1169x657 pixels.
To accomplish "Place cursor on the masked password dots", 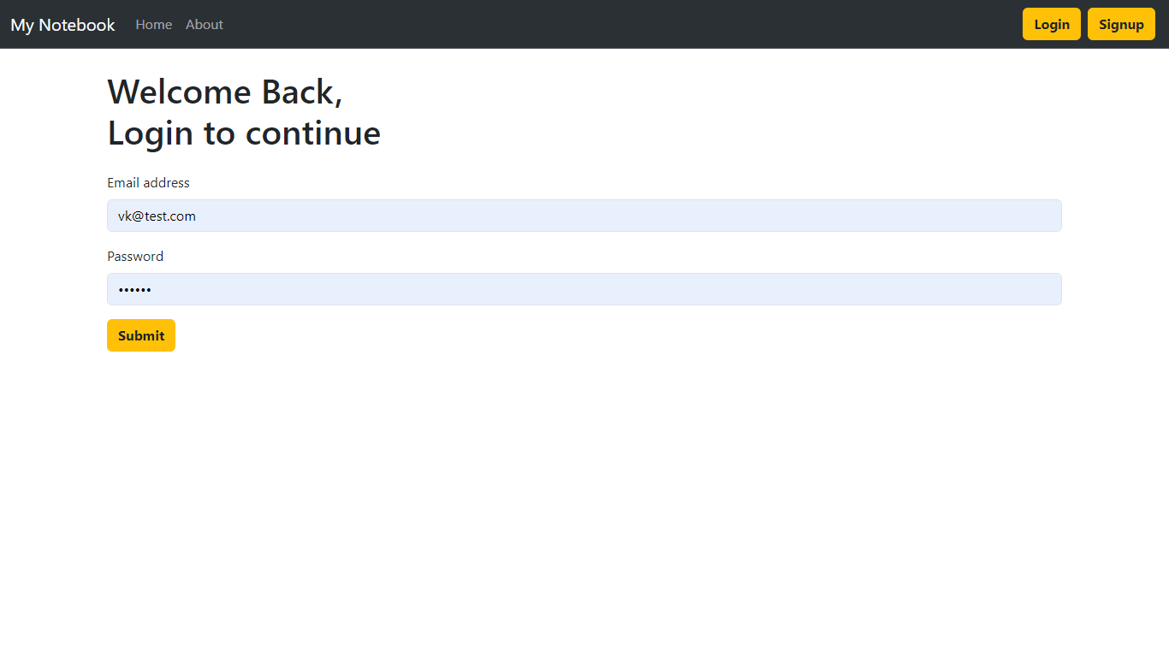I will click(134, 290).
